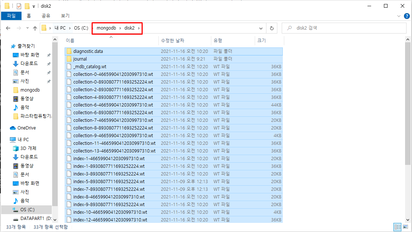Click the Back navigation arrow
This screenshot has width=412, height=232.
[8, 28]
